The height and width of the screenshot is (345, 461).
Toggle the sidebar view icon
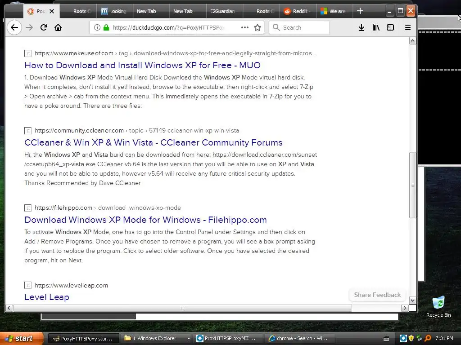tap(390, 27)
